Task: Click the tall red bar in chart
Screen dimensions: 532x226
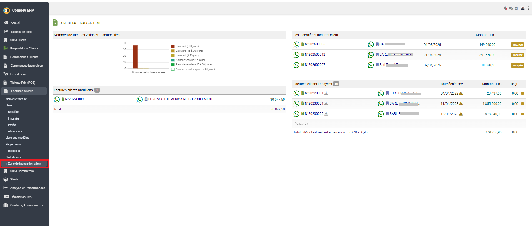Action: click(x=135, y=57)
